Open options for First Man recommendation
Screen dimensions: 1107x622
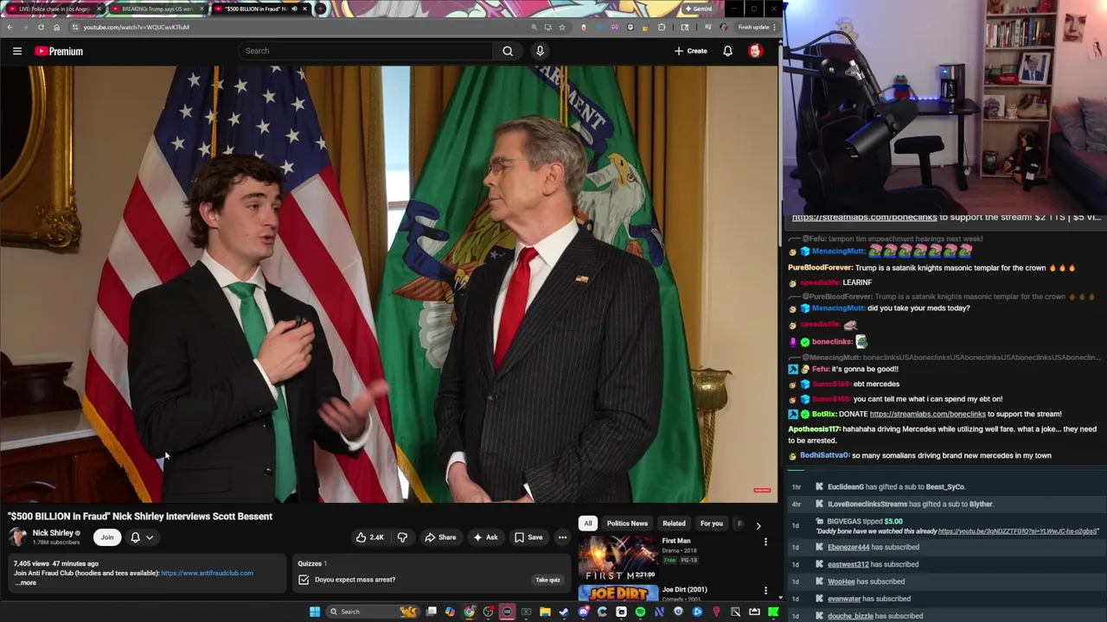(x=765, y=542)
